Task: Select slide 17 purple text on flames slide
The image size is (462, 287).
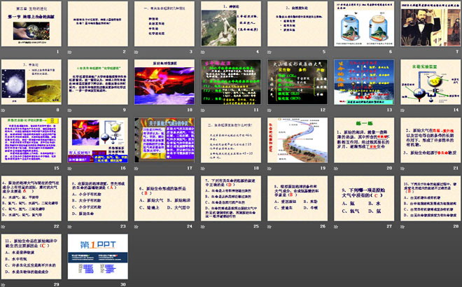Action: 164,140
